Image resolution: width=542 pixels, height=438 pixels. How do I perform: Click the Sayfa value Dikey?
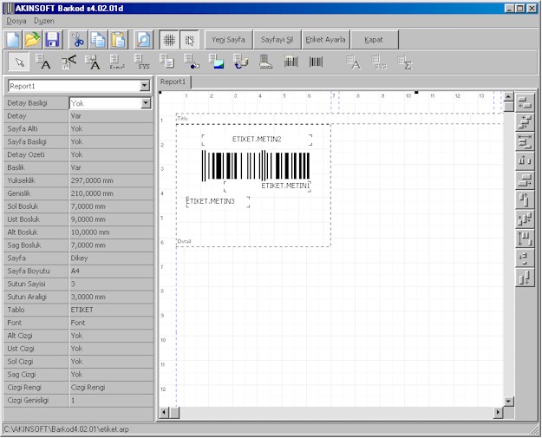click(x=111, y=258)
